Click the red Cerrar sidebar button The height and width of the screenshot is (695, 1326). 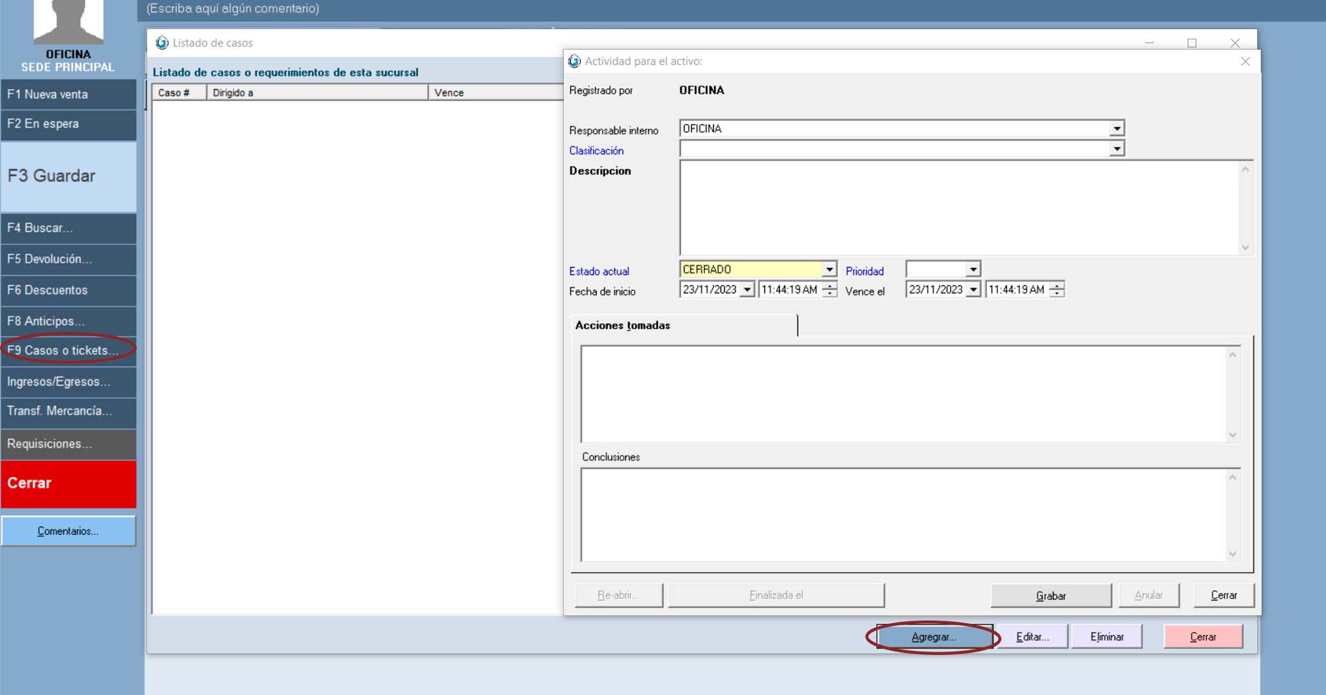coord(68,484)
